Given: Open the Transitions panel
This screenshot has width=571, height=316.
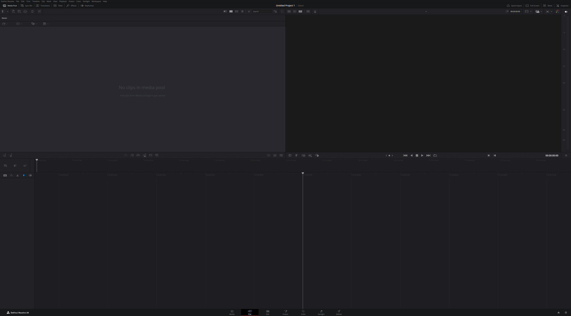Looking at the screenshot, I should click(x=43, y=5).
